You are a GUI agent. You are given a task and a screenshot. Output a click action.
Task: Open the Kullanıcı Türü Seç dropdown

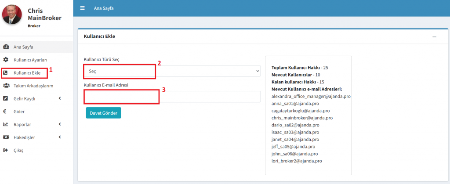click(x=172, y=71)
